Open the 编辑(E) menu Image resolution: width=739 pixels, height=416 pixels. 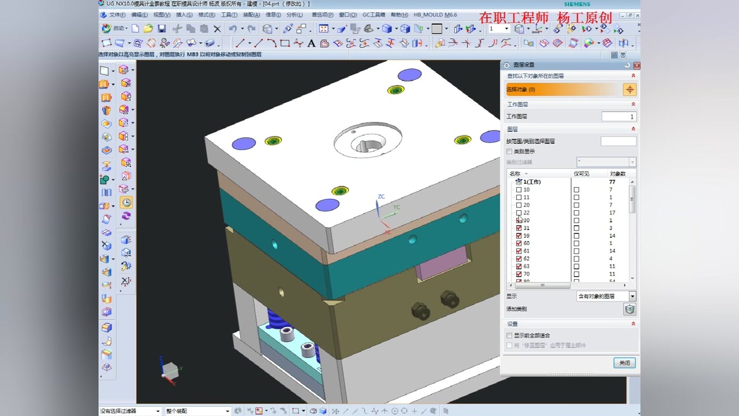(139, 14)
